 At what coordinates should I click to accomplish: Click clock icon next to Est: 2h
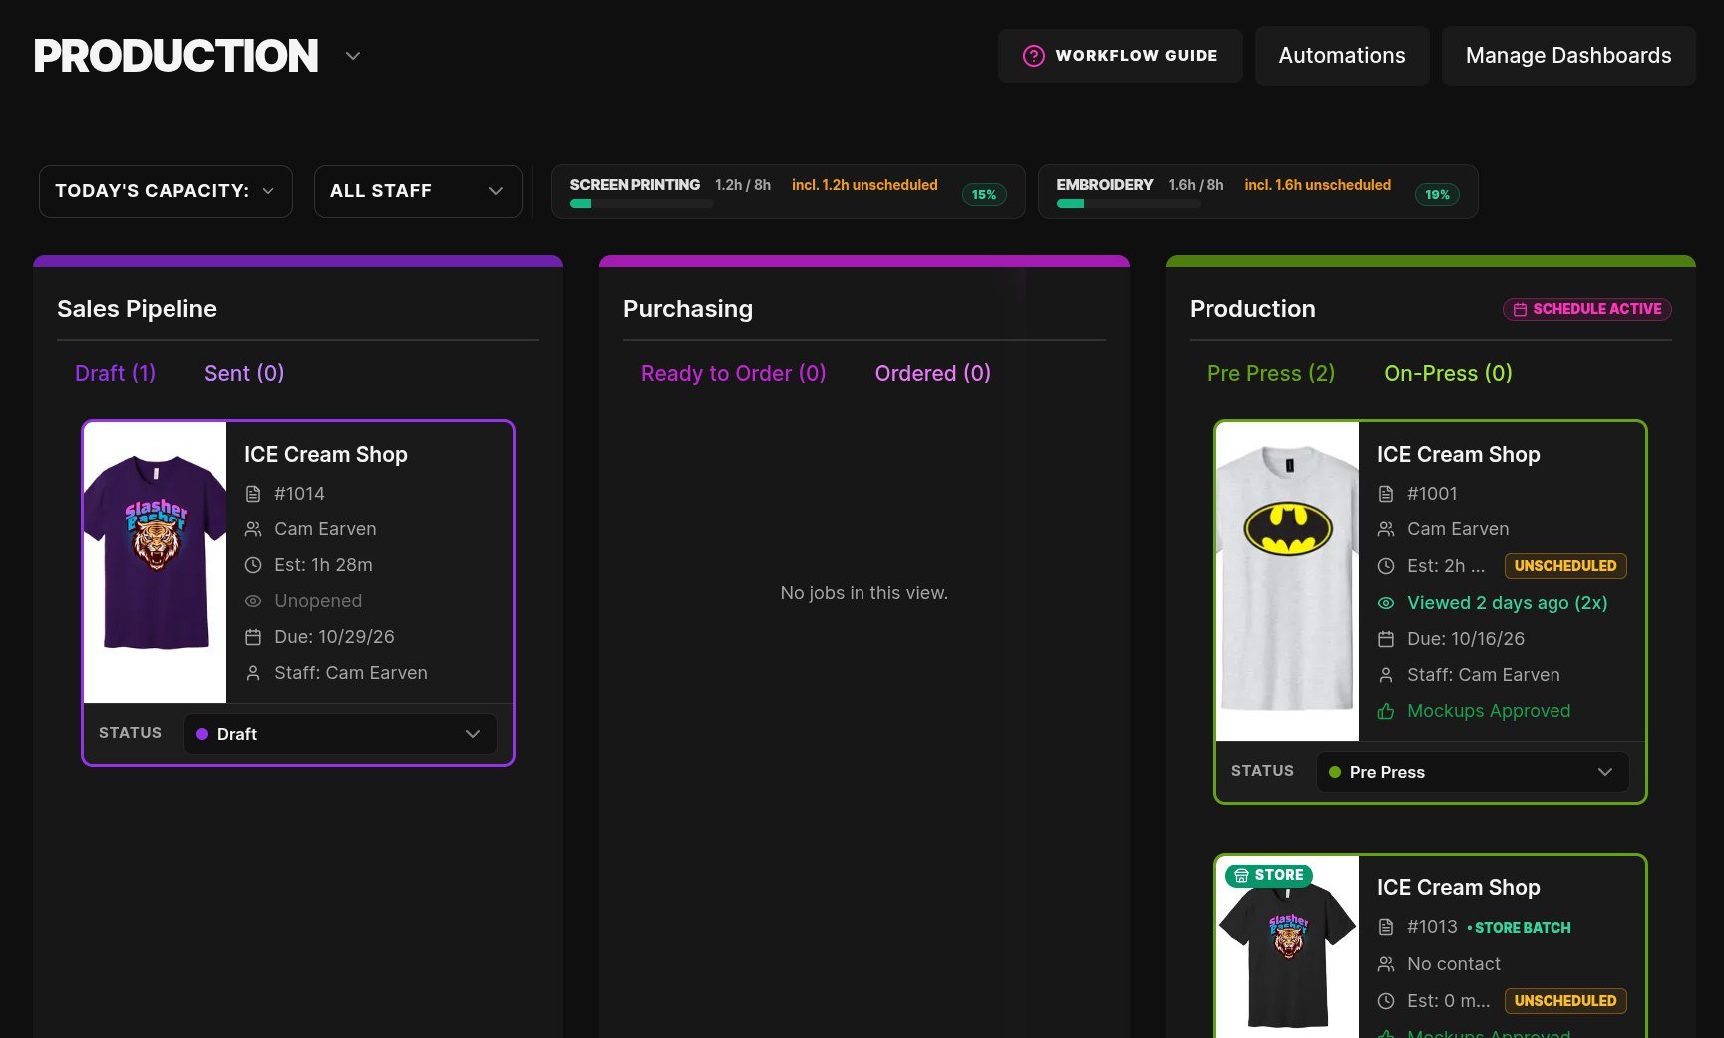pyautogui.click(x=1386, y=566)
